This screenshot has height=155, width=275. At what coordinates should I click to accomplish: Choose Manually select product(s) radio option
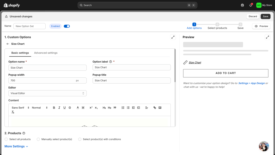(x=38, y=139)
